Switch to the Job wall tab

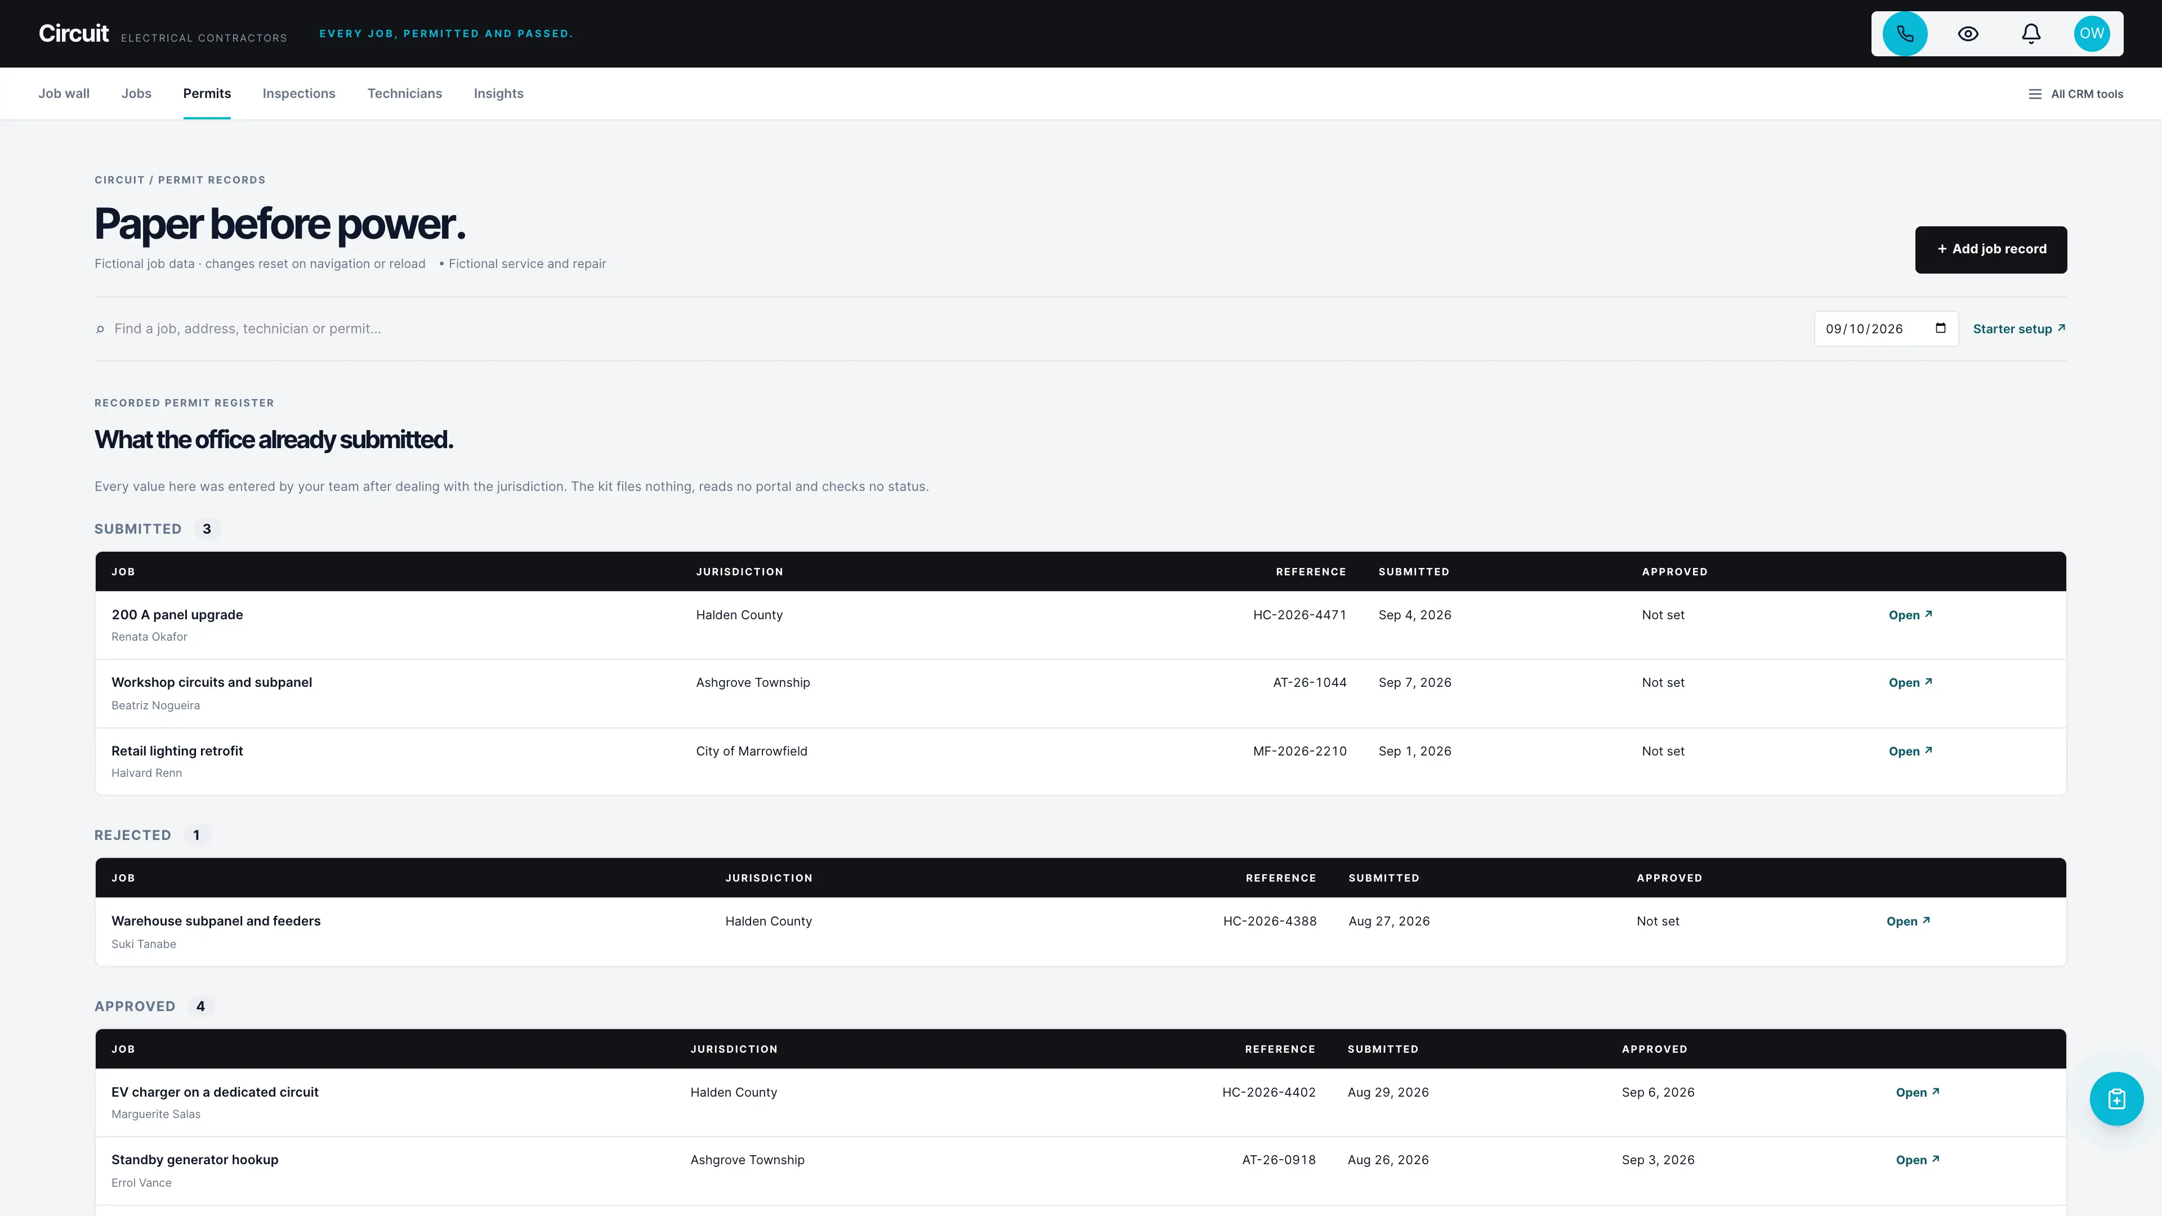pyautogui.click(x=64, y=93)
